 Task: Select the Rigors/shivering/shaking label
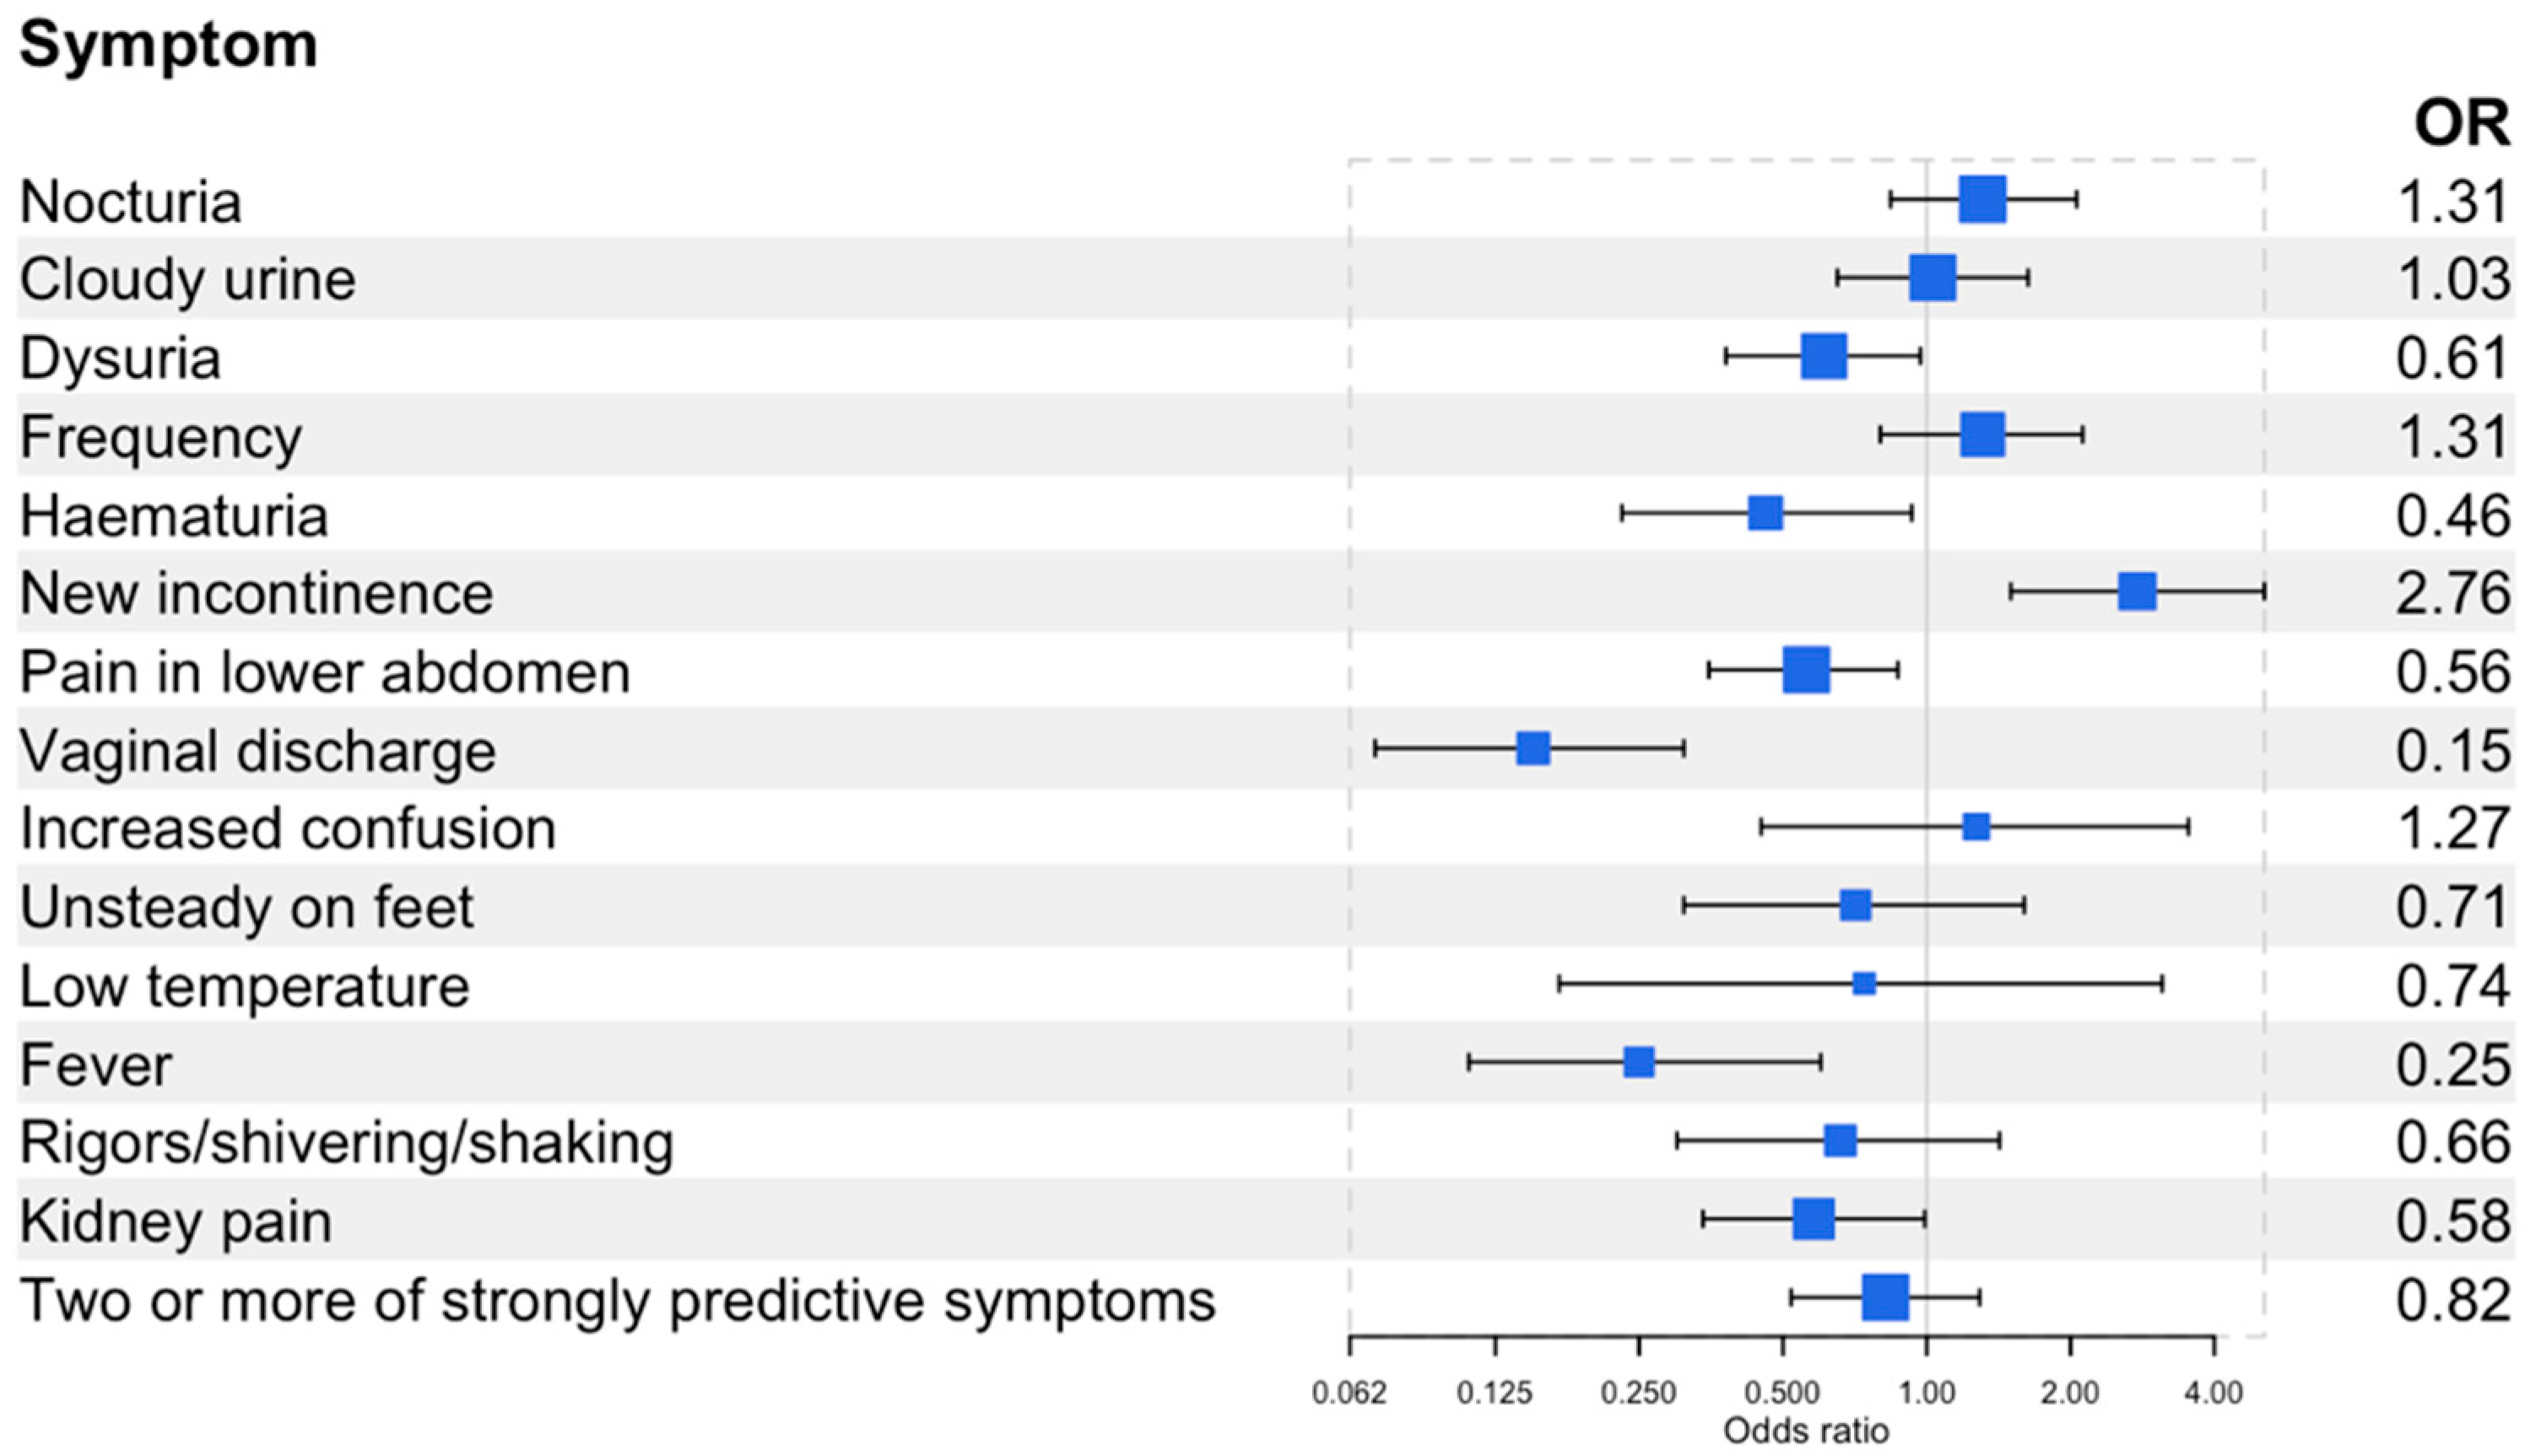346,1142
